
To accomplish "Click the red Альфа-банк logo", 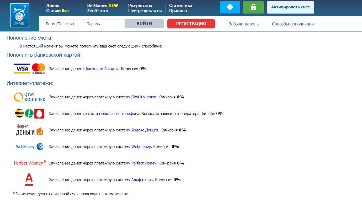I will click(29, 180).
